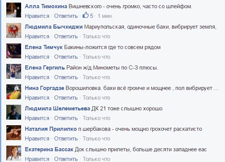Visit Алла Тимохина's profile via name link

45,7
